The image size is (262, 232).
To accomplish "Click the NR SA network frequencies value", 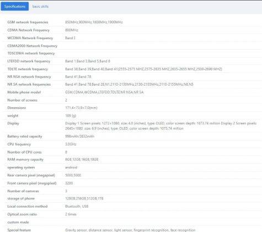I will pyautogui.click(x=129, y=85).
